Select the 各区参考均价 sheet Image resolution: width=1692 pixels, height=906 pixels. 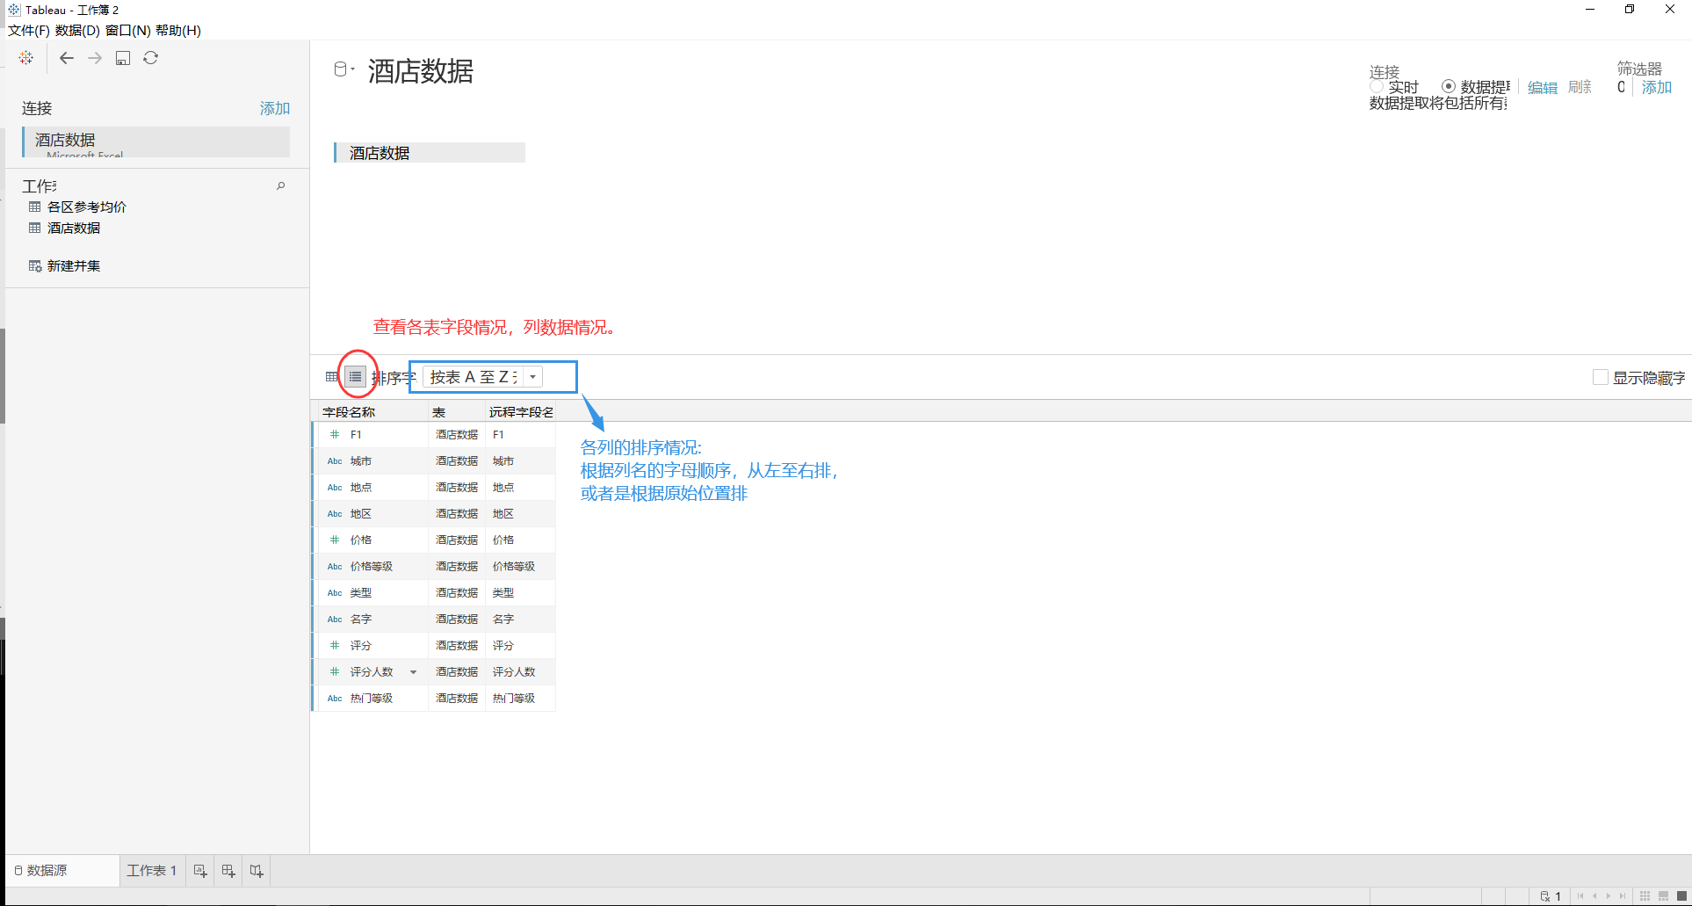coord(86,207)
